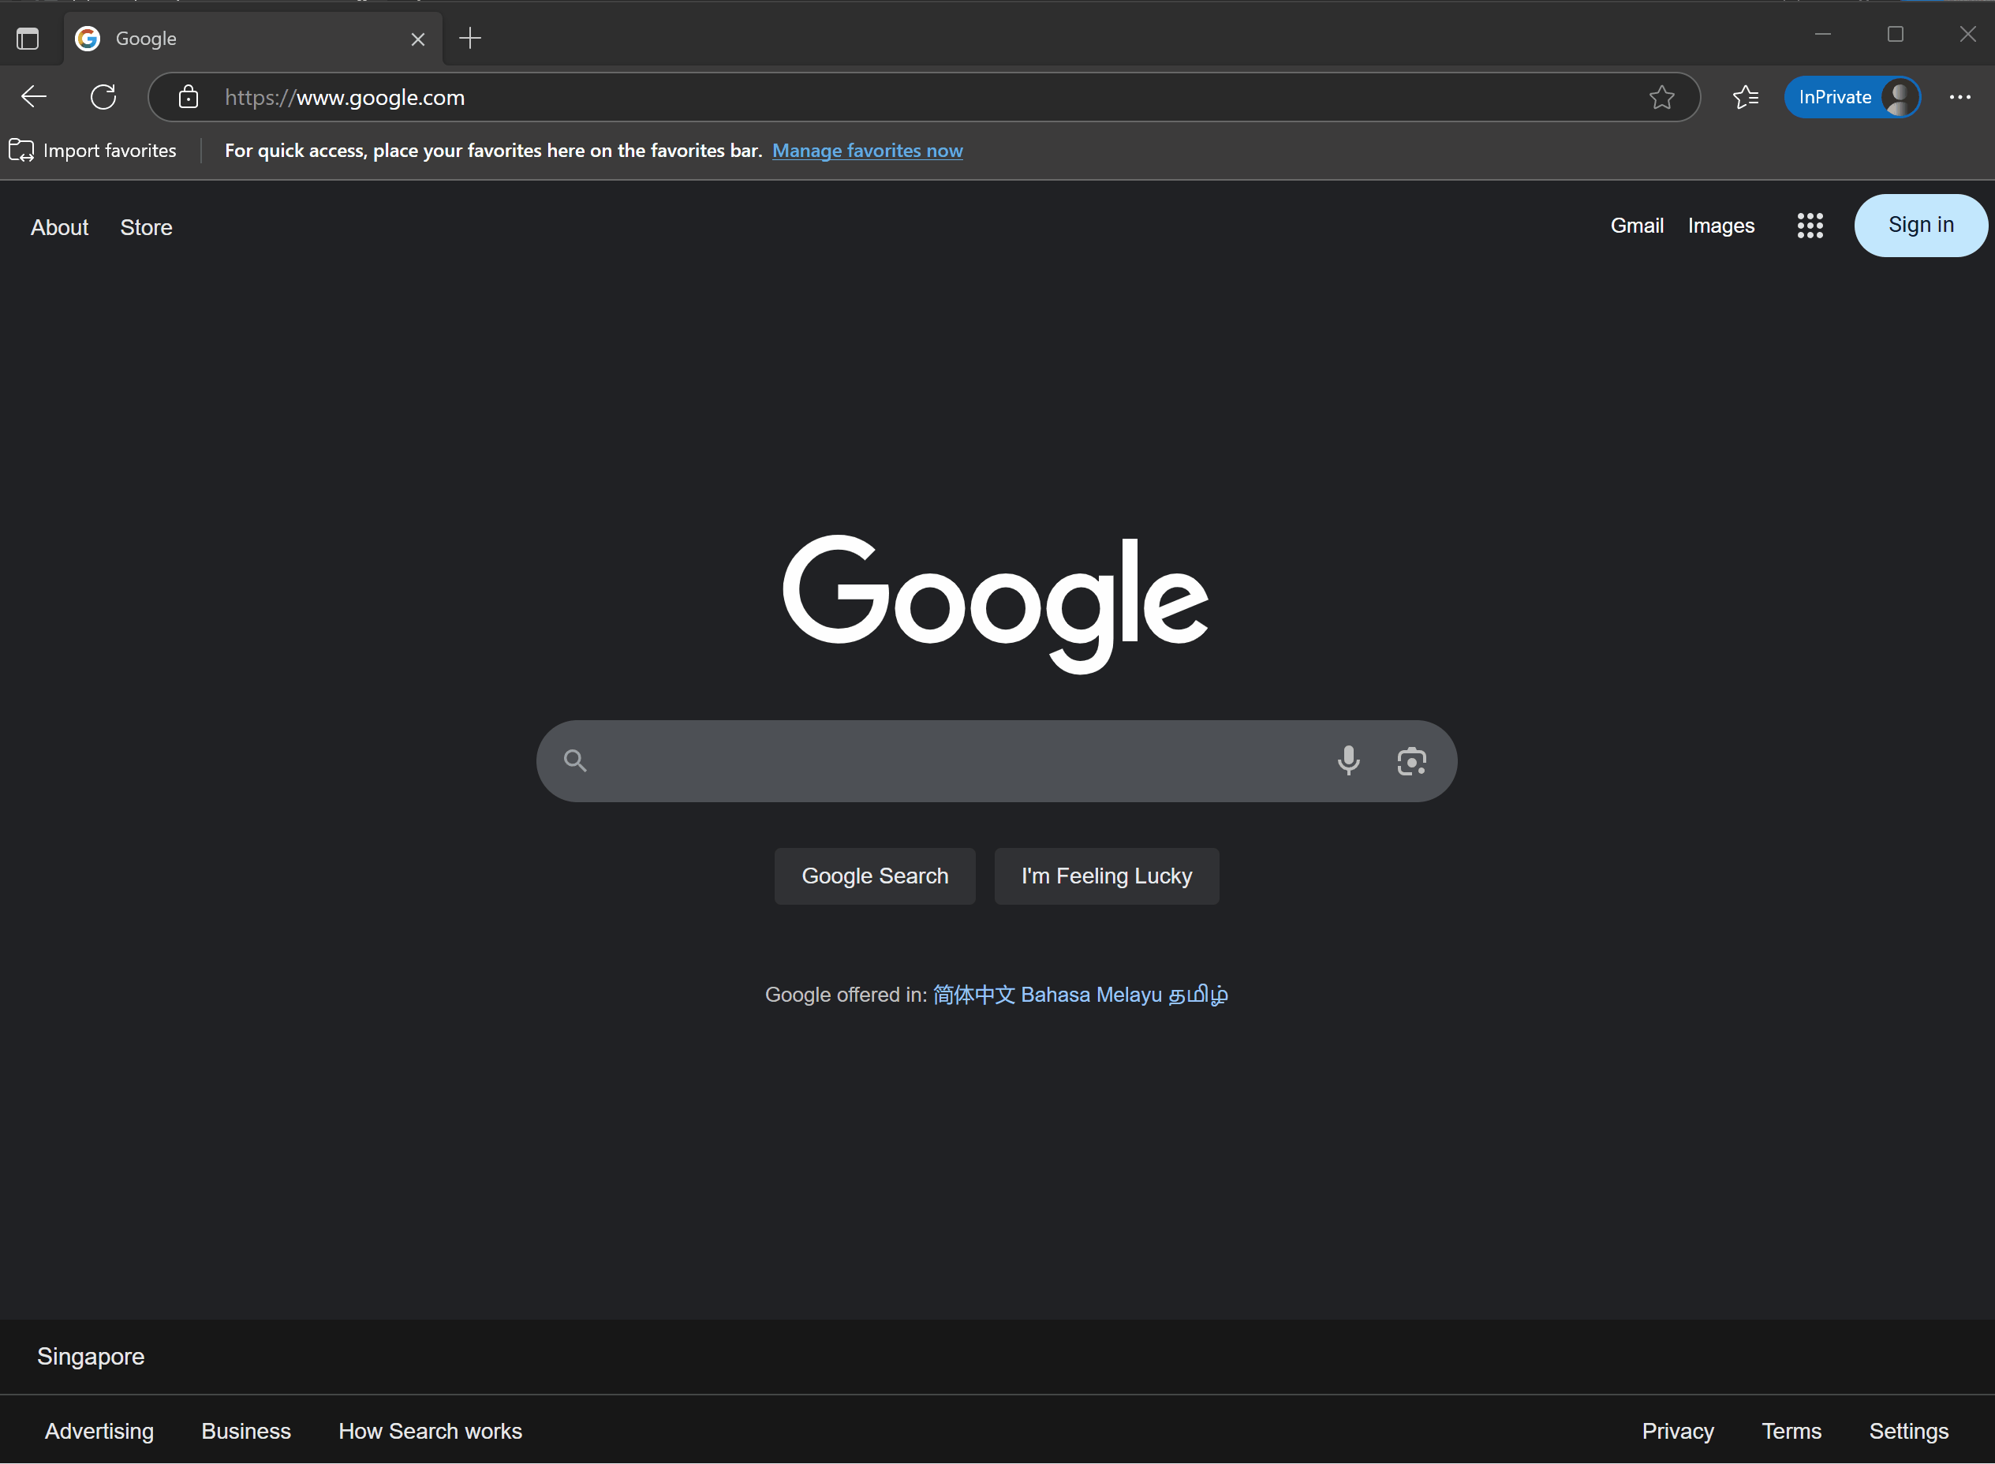Open the Store link
The width and height of the screenshot is (1995, 1464).
(146, 228)
